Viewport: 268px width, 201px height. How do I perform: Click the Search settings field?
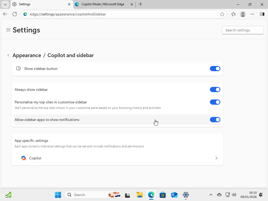point(243,30)
